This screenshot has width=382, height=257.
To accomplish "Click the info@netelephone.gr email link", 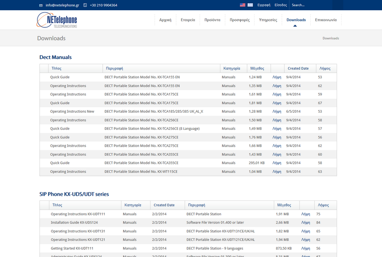I will [x=63, y=5].
